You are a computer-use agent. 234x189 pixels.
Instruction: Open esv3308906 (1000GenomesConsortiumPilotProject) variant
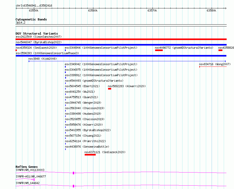(101, 48)
